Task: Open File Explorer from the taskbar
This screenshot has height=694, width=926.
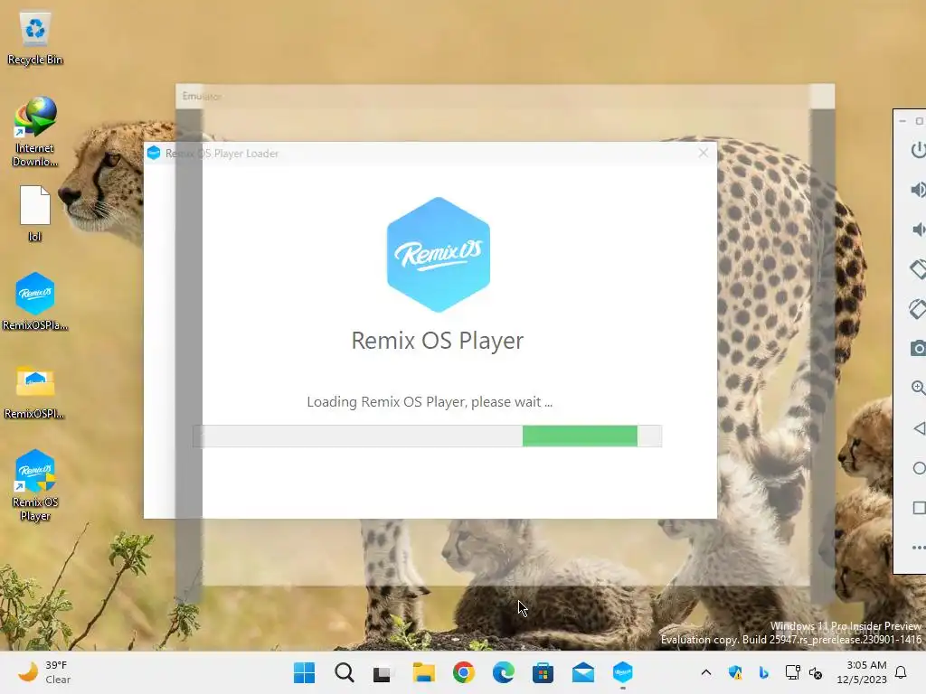Action: click(423, 672)
